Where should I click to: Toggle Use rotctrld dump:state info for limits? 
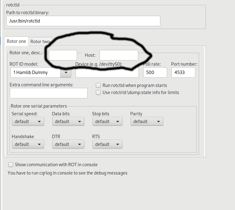(x=98, y=93)
